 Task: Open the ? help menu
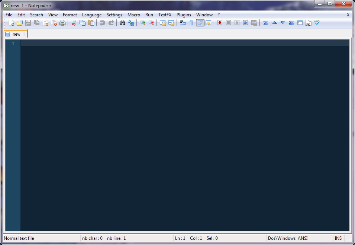219,15
